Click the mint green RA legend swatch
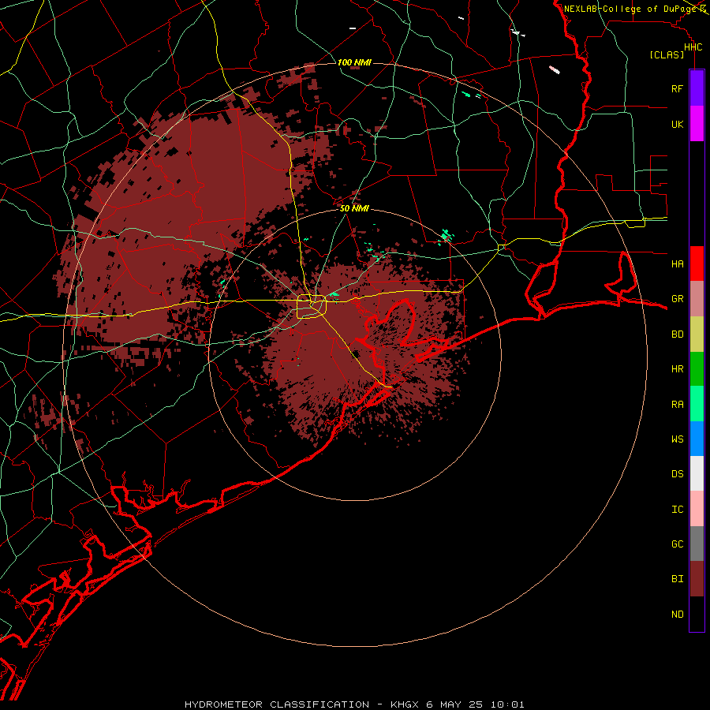The image size is (710, 710). pos(697,404)
